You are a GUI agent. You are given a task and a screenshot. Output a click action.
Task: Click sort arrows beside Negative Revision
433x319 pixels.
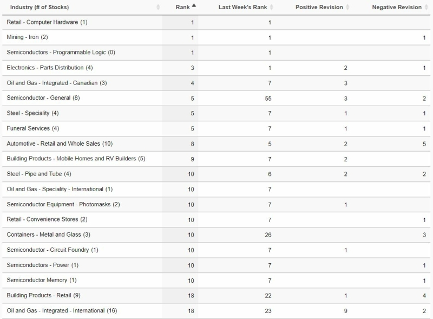(x=426, y=7)
